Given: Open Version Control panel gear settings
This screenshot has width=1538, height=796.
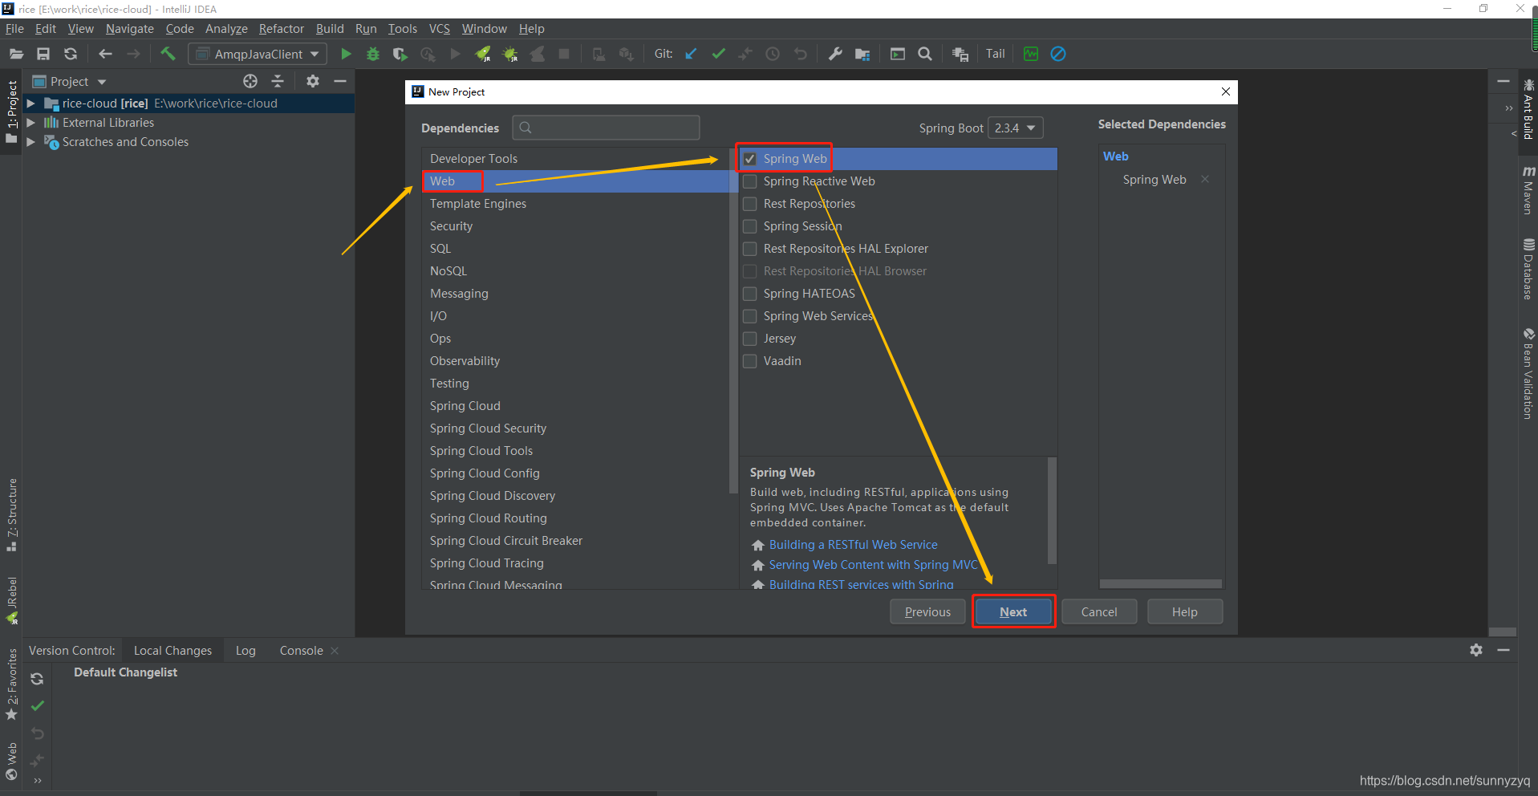Looking at the screenshot, I should coord(1476,650).
